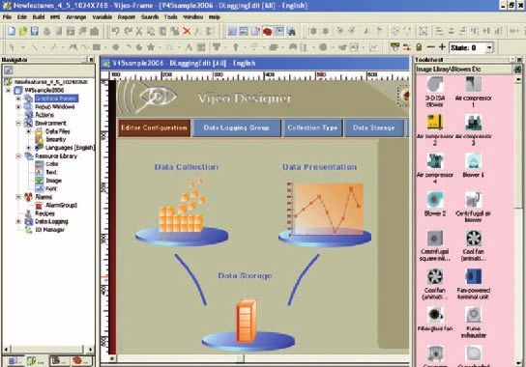Click the Cut scissors icon
The height and width of the screenshot is (367, 526).
[x=139, y=31]
